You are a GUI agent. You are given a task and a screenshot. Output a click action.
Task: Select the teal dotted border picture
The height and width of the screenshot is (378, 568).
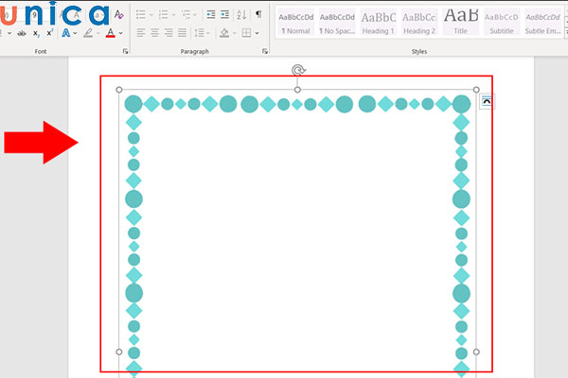pyautogui.click(x=297, y=233)
